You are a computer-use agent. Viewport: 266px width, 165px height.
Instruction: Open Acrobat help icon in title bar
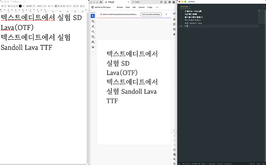coord(161,2)
